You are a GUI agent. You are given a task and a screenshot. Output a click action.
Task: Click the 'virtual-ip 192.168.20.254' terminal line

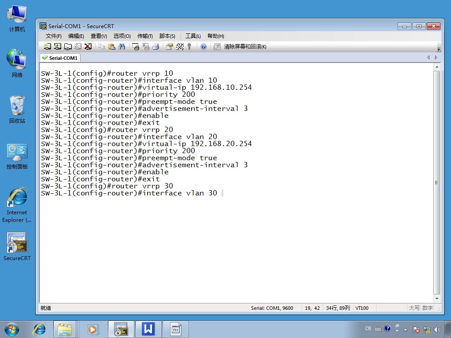click(146, 144)
